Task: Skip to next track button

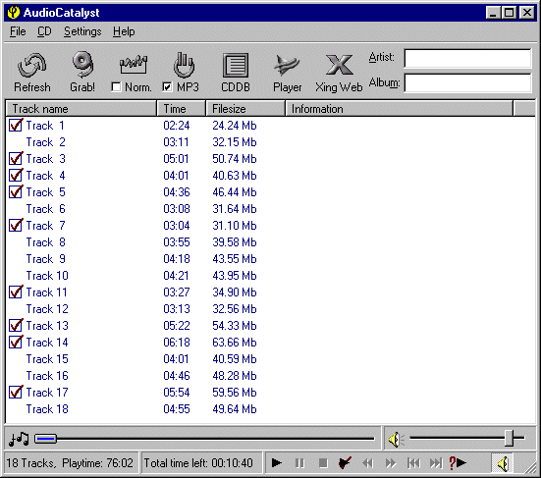Action: [x=435, y=463]
